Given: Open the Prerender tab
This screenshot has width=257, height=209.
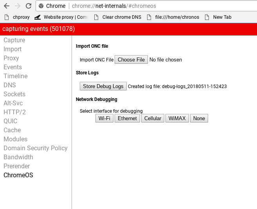Looking at the screenshot, I should tap(17, 166).
